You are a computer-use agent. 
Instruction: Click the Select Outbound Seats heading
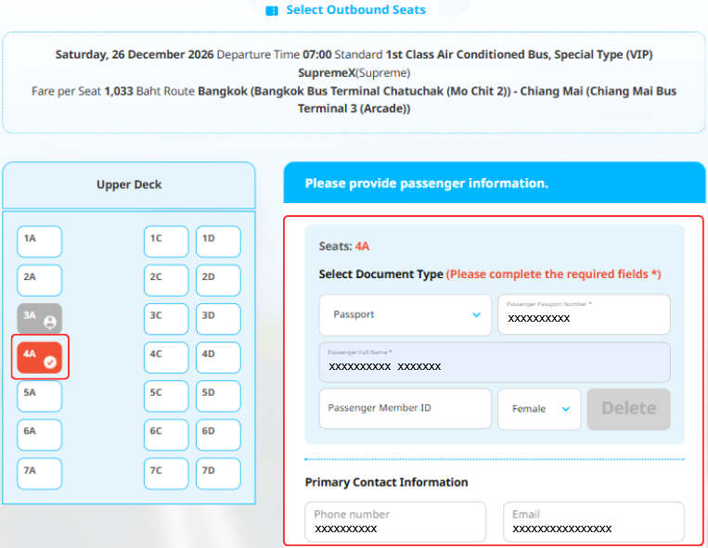(355, 10)
